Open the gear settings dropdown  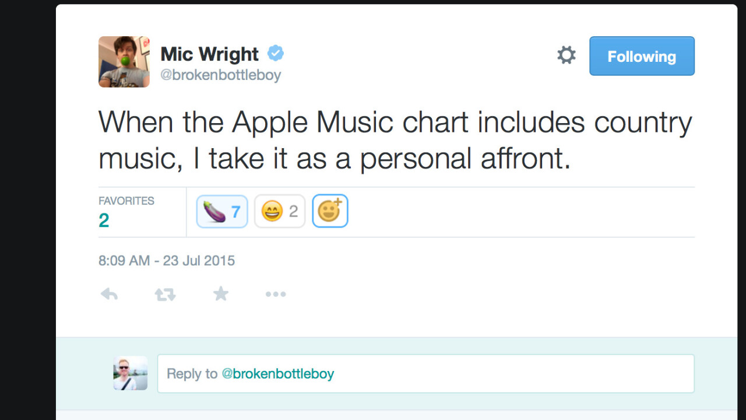566,55
